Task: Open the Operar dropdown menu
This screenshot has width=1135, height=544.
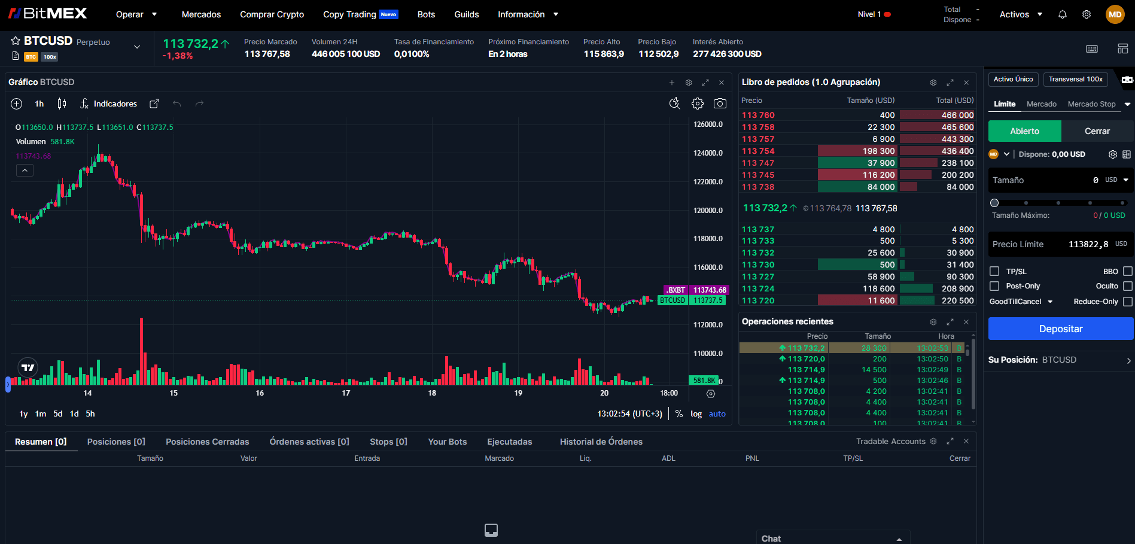Action: coord(136,14)
